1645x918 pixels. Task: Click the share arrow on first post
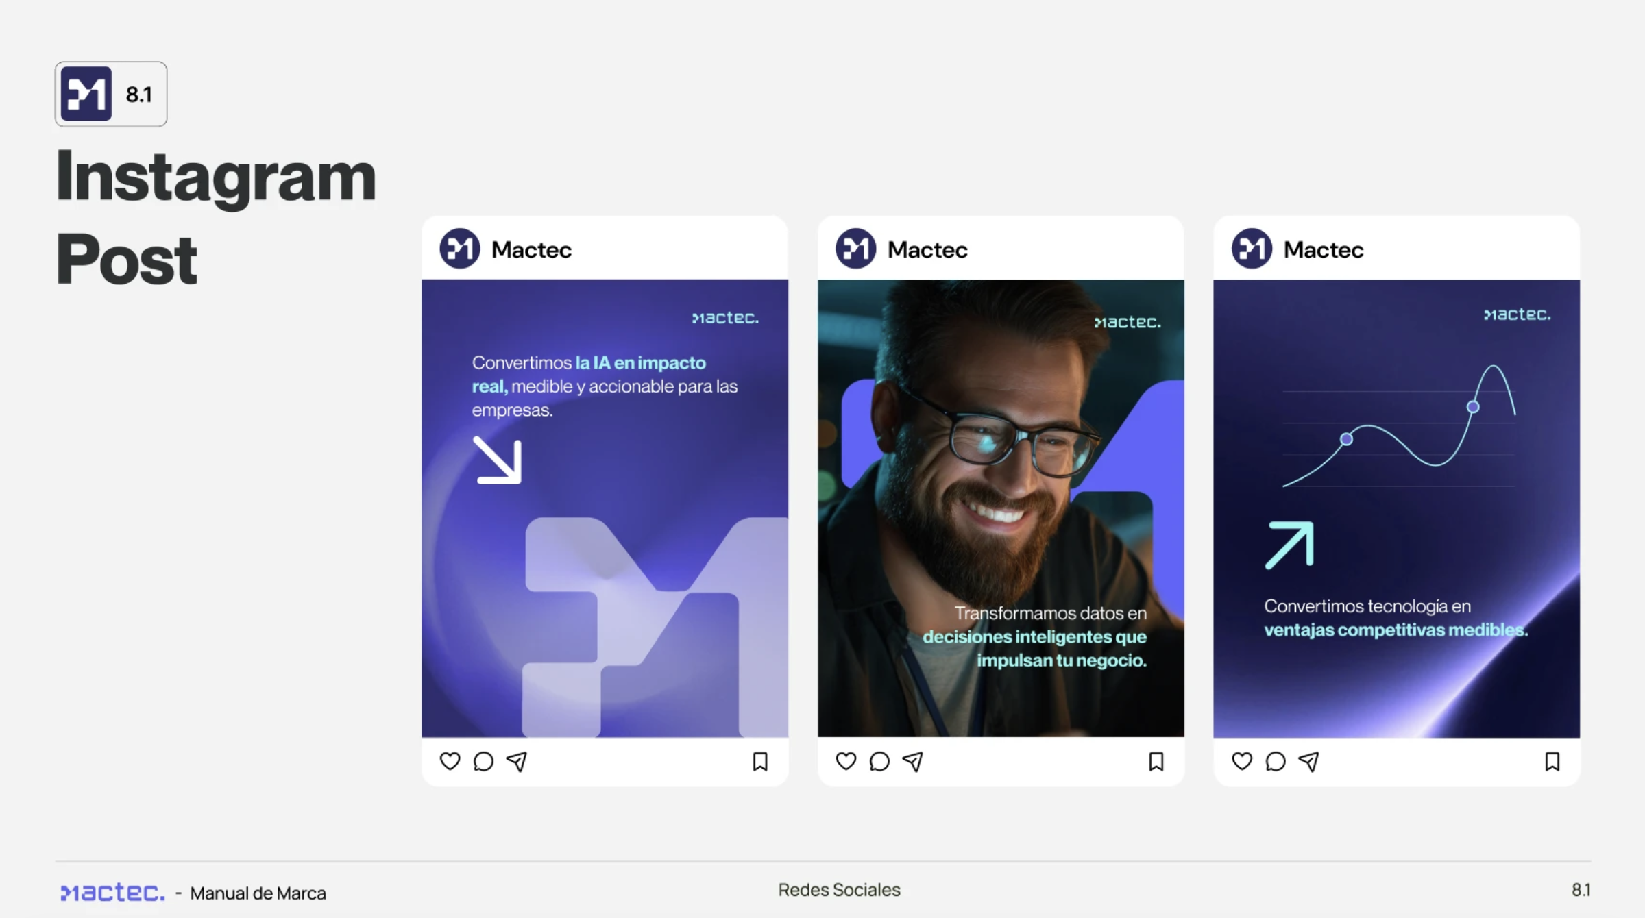click(x=517, y=761)
